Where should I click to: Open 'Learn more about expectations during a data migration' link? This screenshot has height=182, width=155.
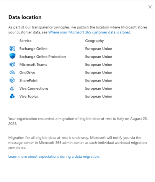54,157
